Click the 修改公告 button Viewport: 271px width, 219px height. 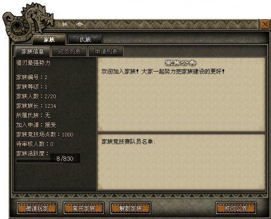tap(236, 208)
